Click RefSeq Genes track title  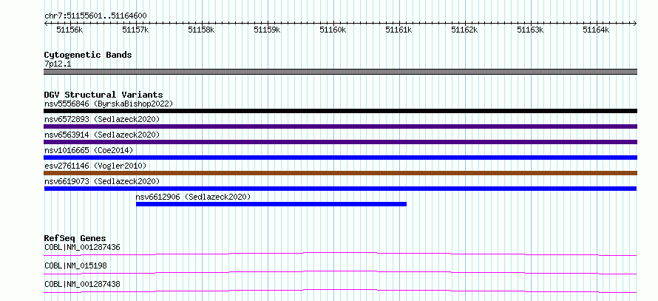click(75, 238)
